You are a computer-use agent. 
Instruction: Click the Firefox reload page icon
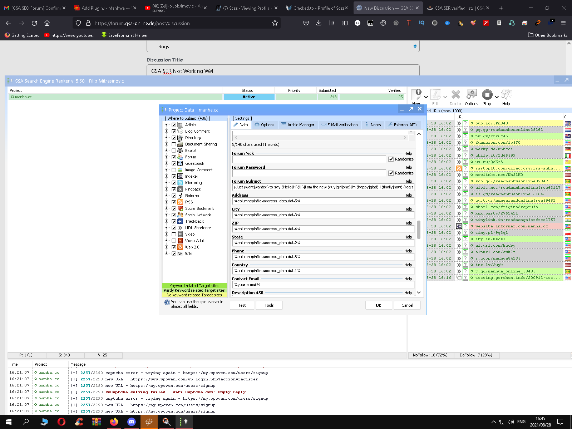(x=34, y=23)
